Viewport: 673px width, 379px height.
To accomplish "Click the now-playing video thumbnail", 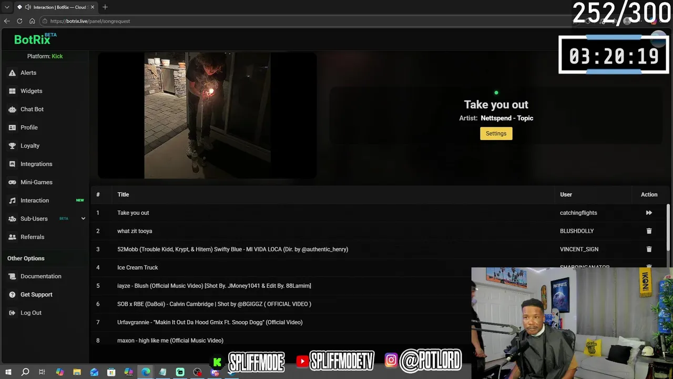I will click(x=207, y=115).
